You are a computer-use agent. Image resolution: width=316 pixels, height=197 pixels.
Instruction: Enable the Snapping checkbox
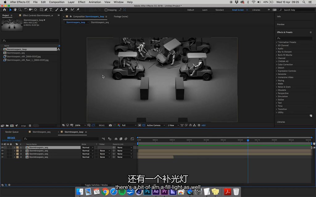click(x=106, y=10)
